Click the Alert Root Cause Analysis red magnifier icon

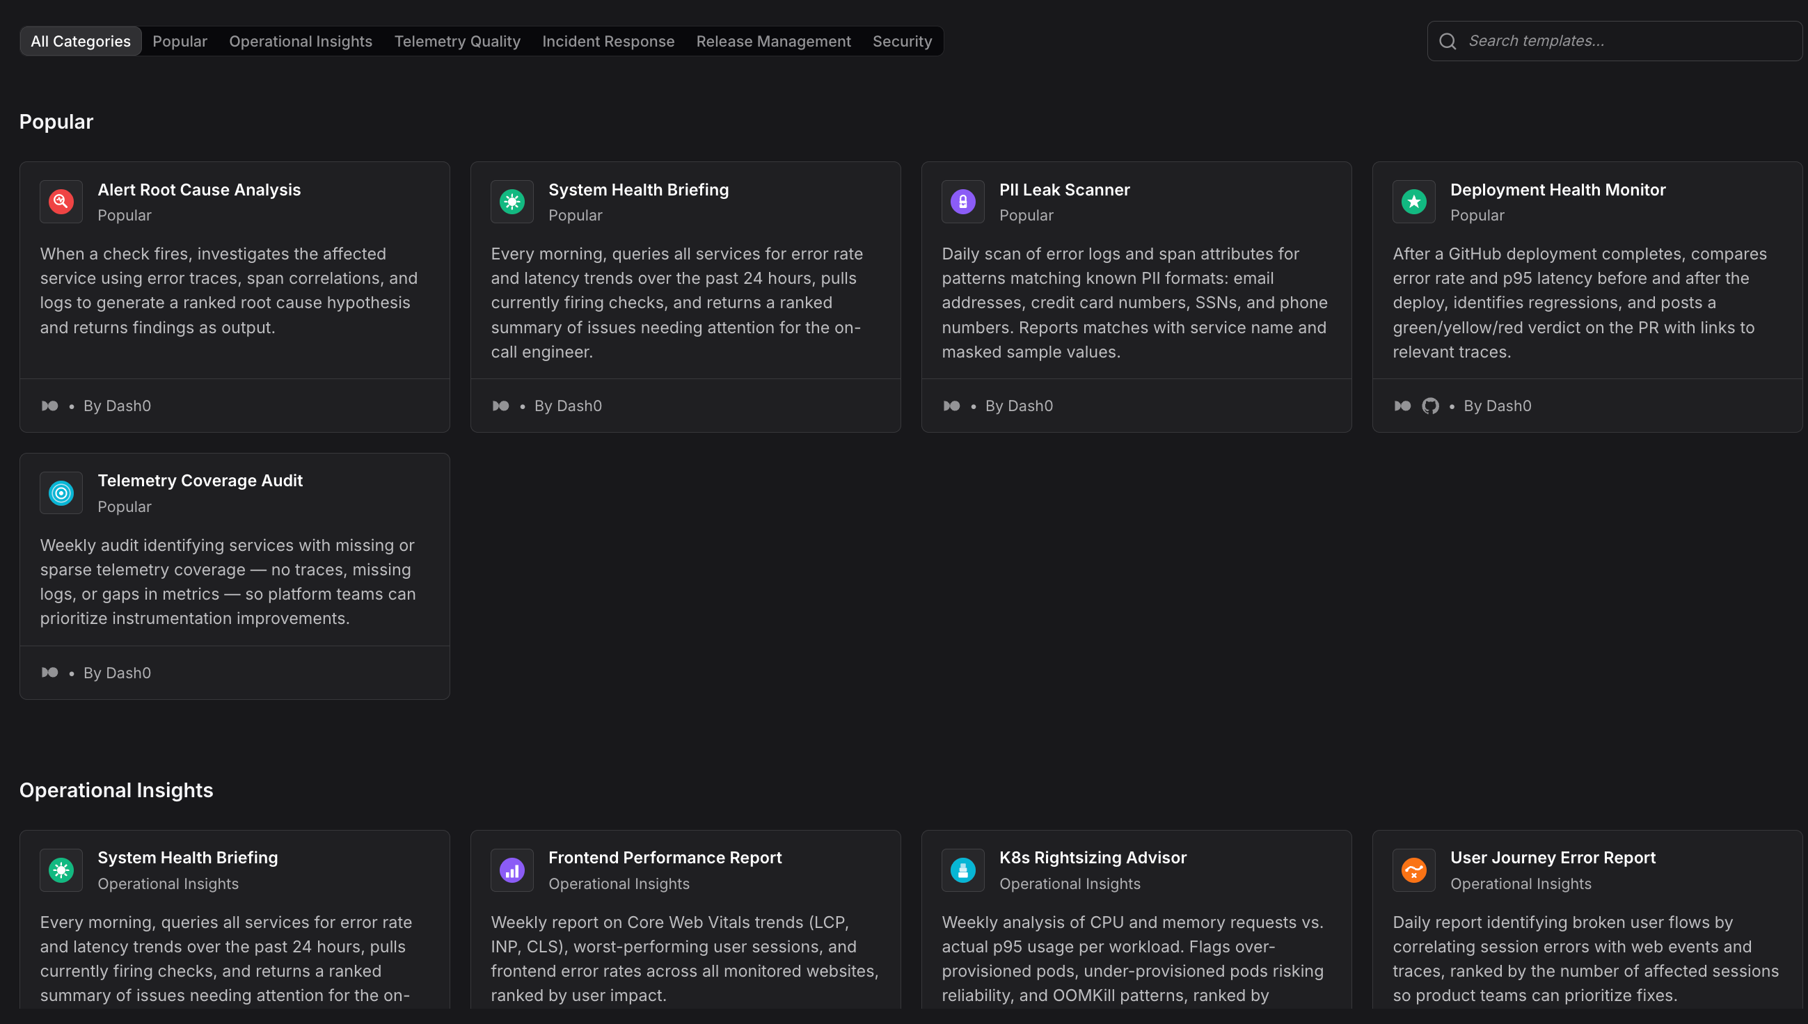click(61, 202)
